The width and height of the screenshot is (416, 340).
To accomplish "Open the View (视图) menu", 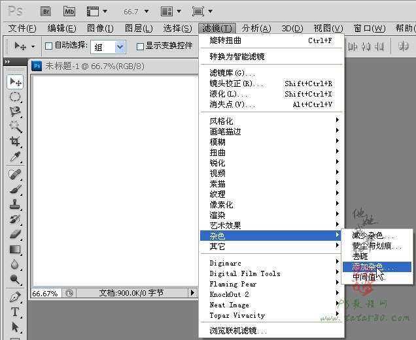I will point(328,28).
